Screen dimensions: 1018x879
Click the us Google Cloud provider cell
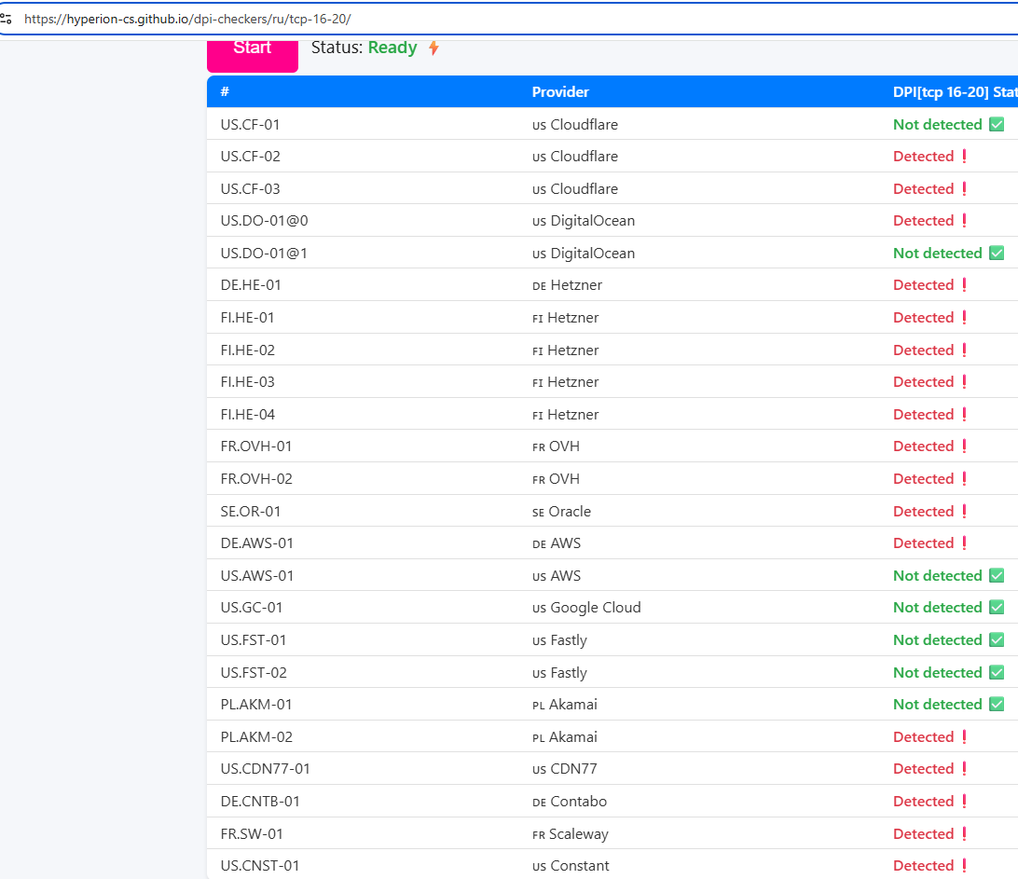pyautogui.click(x=586, y=608)
